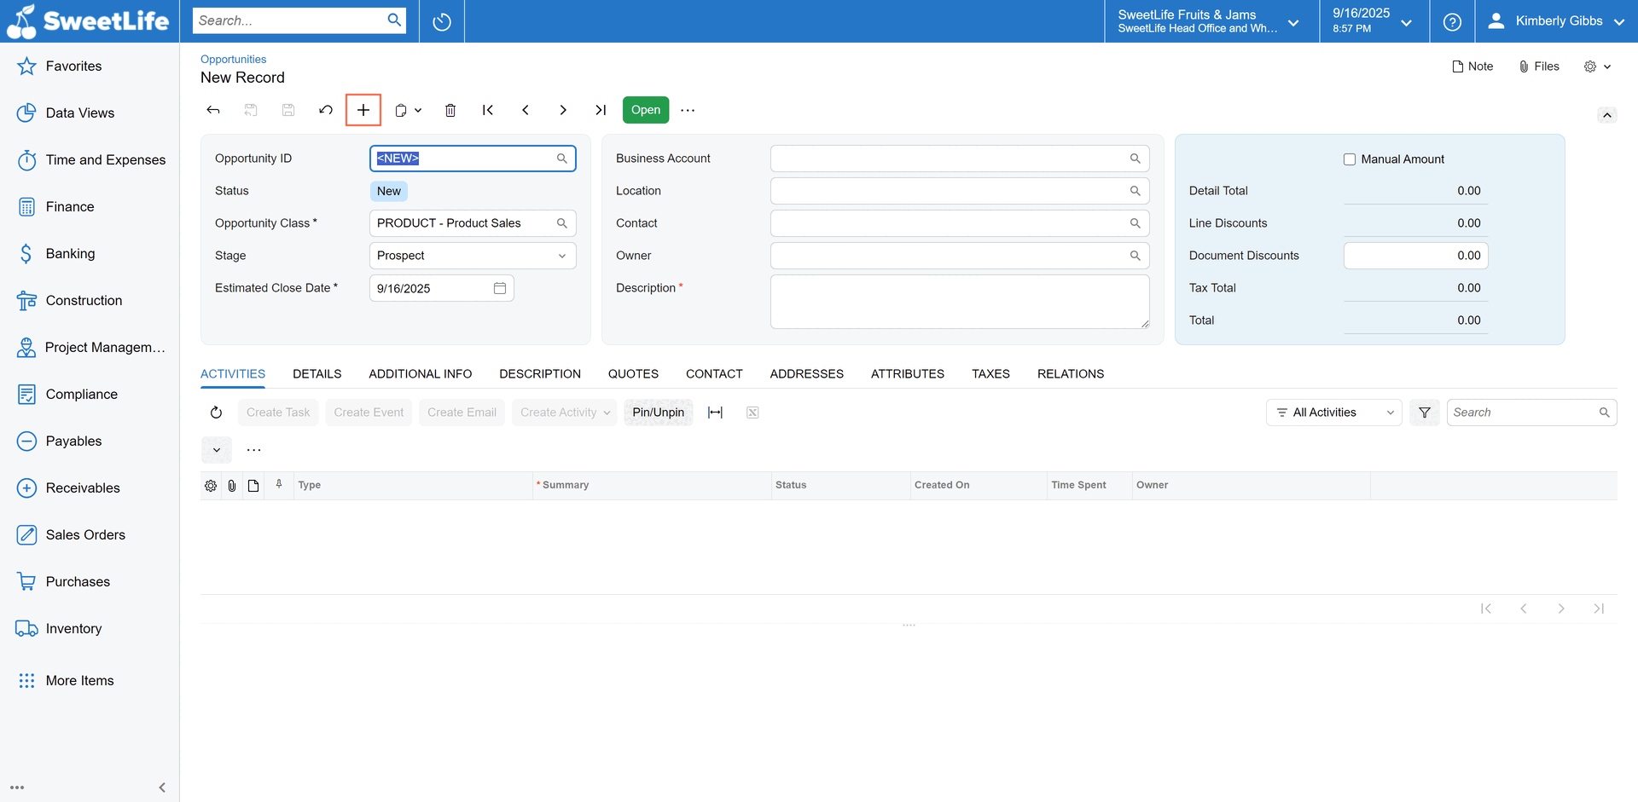Open the Time and Expenses workspace
The image size is (1638, 802).
click(x=106, y=159)
